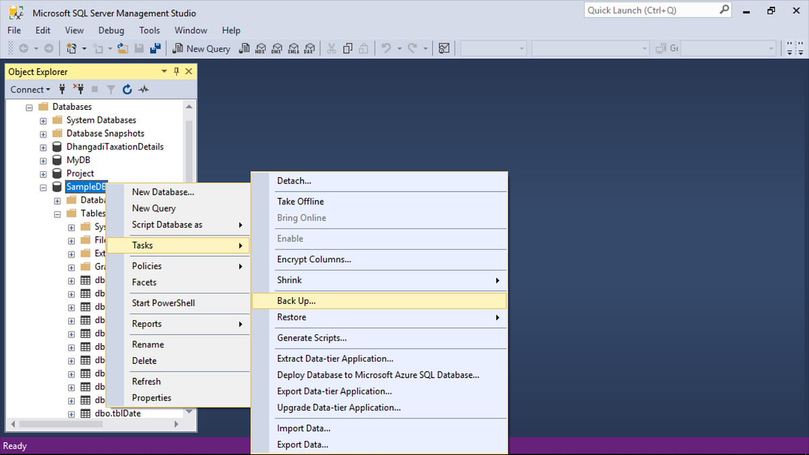Expand the System Databases folder
This screenshot has height=455, width=809.
coord(42,120)
